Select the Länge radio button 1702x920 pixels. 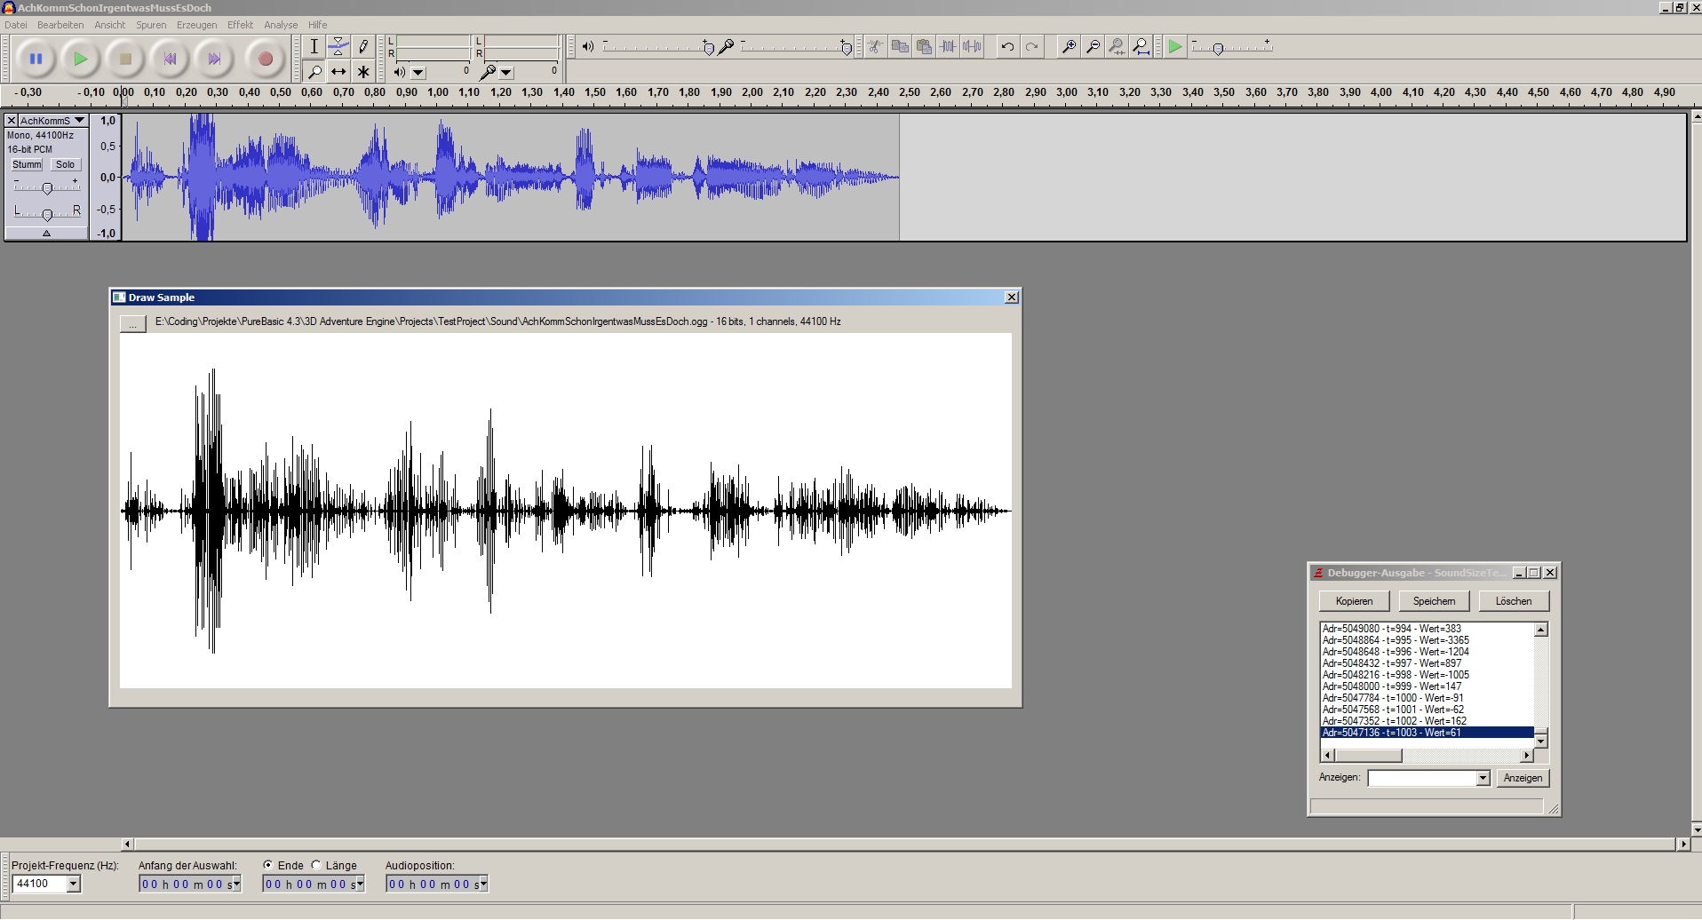tap(316, 865)
